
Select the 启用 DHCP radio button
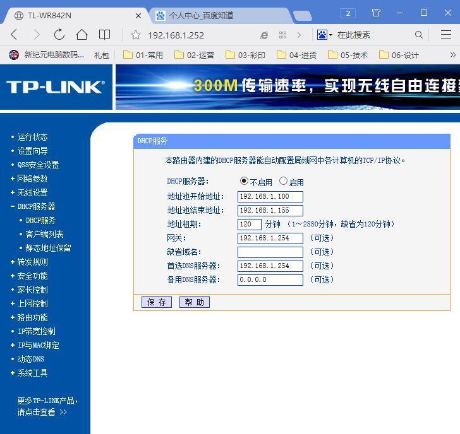point(283,182)
